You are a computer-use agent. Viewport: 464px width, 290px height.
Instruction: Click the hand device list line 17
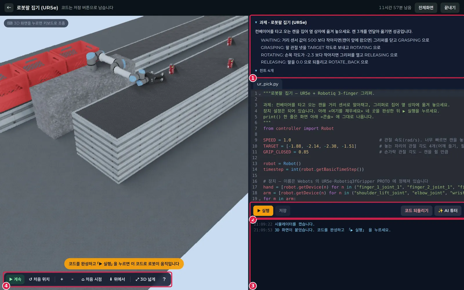(363, 187)
